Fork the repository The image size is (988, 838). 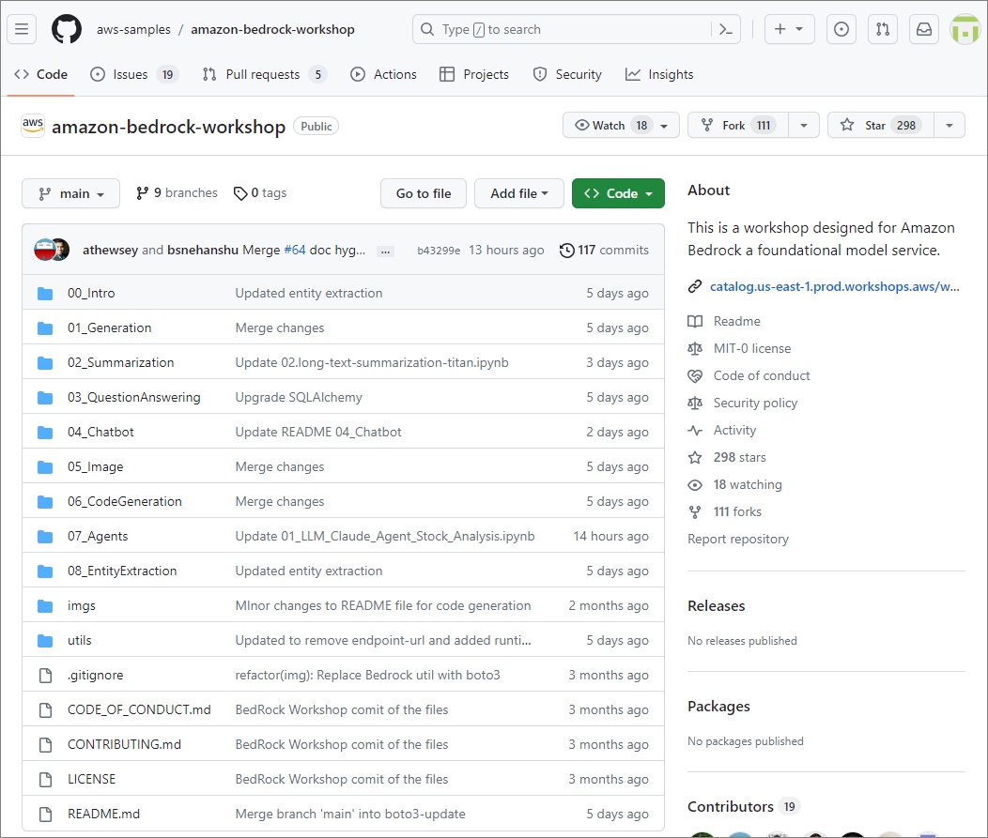point(738,126)
